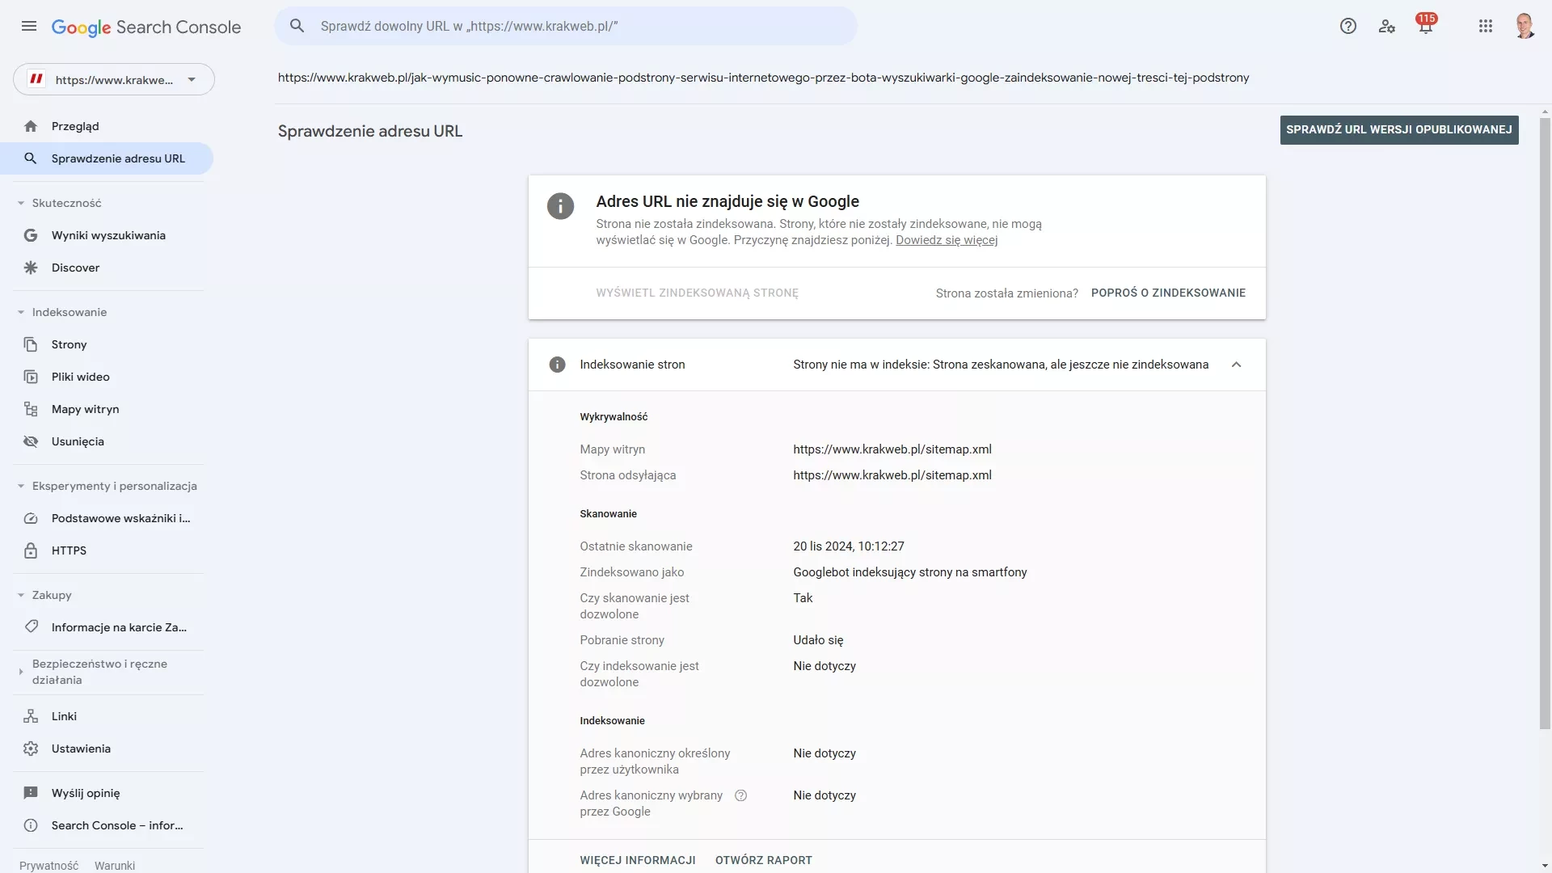This screenshot has height=873, width=1552.
Task: Click the Warunki footer link
Action: (115, 865)
